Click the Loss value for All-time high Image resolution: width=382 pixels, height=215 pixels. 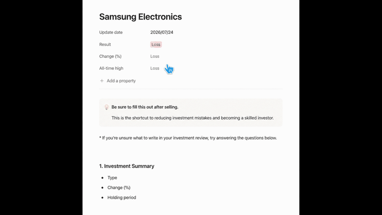(x=155, y=68)
